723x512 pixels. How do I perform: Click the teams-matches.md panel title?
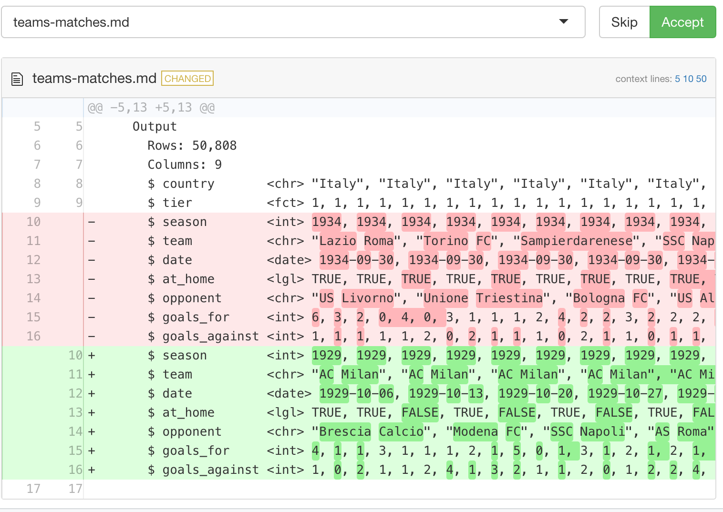[x=94, y=78]
